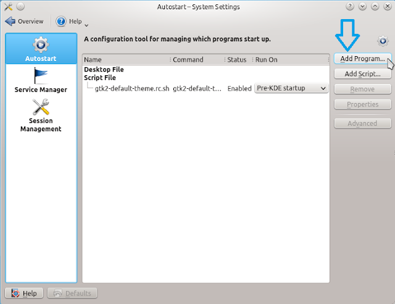Click the disabled Properties button
The width and height of the screenshot is (395, 304).
[362, 104]
